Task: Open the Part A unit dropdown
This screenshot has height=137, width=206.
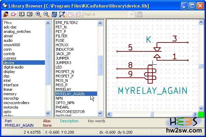Action: coord(131,14)
